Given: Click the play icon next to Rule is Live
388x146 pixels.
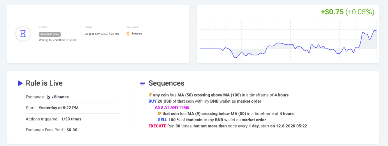Looking at the screenshot, I should [20, 83].
